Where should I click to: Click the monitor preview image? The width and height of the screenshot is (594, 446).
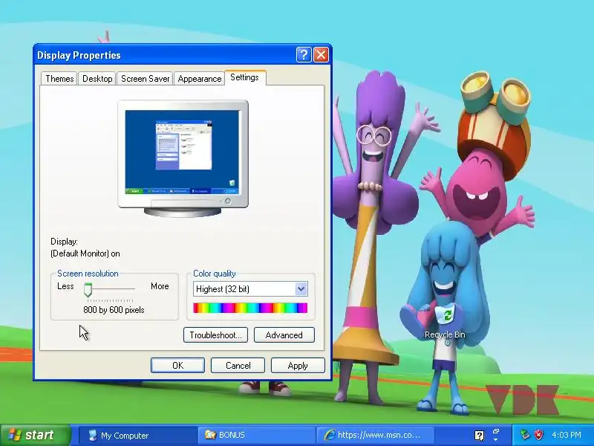click(183, 158)
